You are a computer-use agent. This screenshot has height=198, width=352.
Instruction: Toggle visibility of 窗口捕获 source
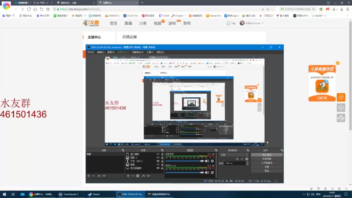[158, 154]
